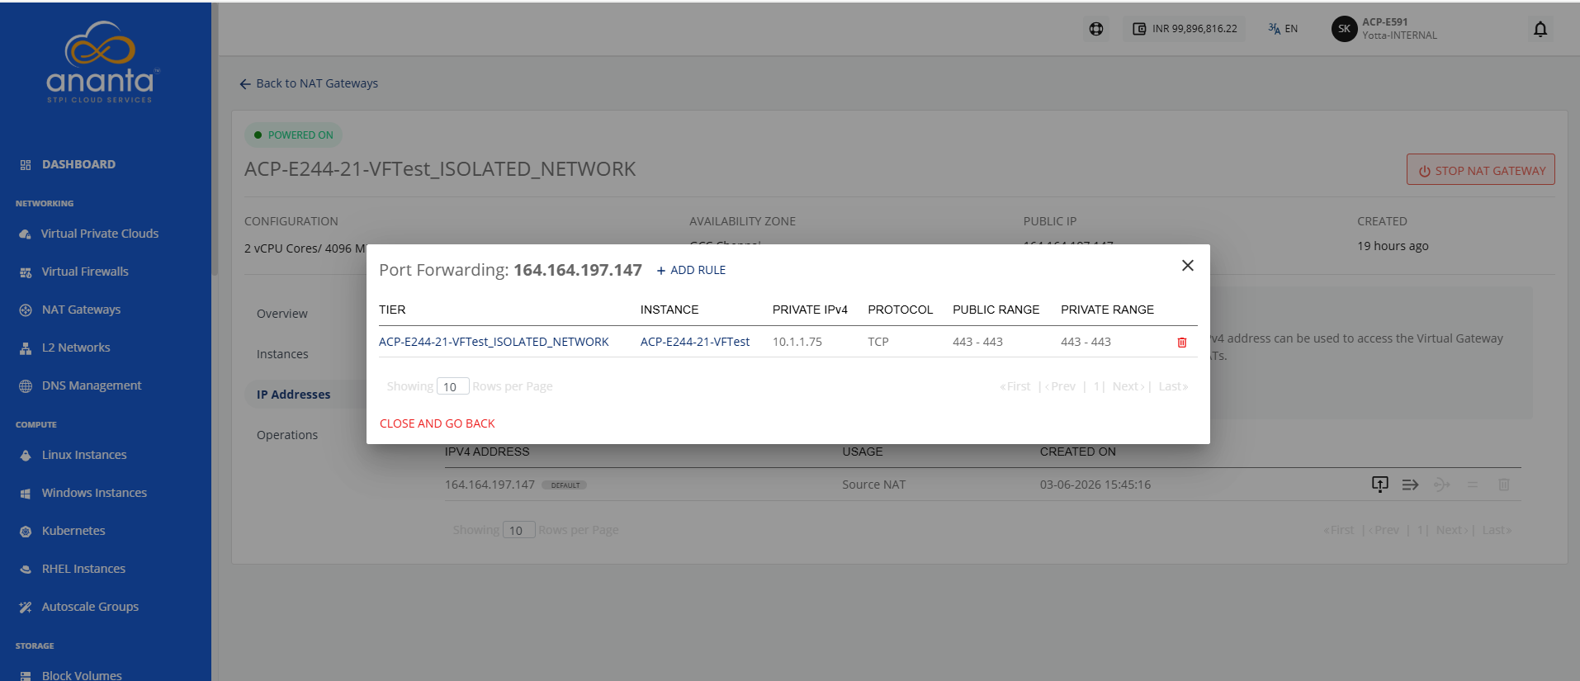Click the notification bell icon
The image size is (1580, 681).
point(1540,29)
